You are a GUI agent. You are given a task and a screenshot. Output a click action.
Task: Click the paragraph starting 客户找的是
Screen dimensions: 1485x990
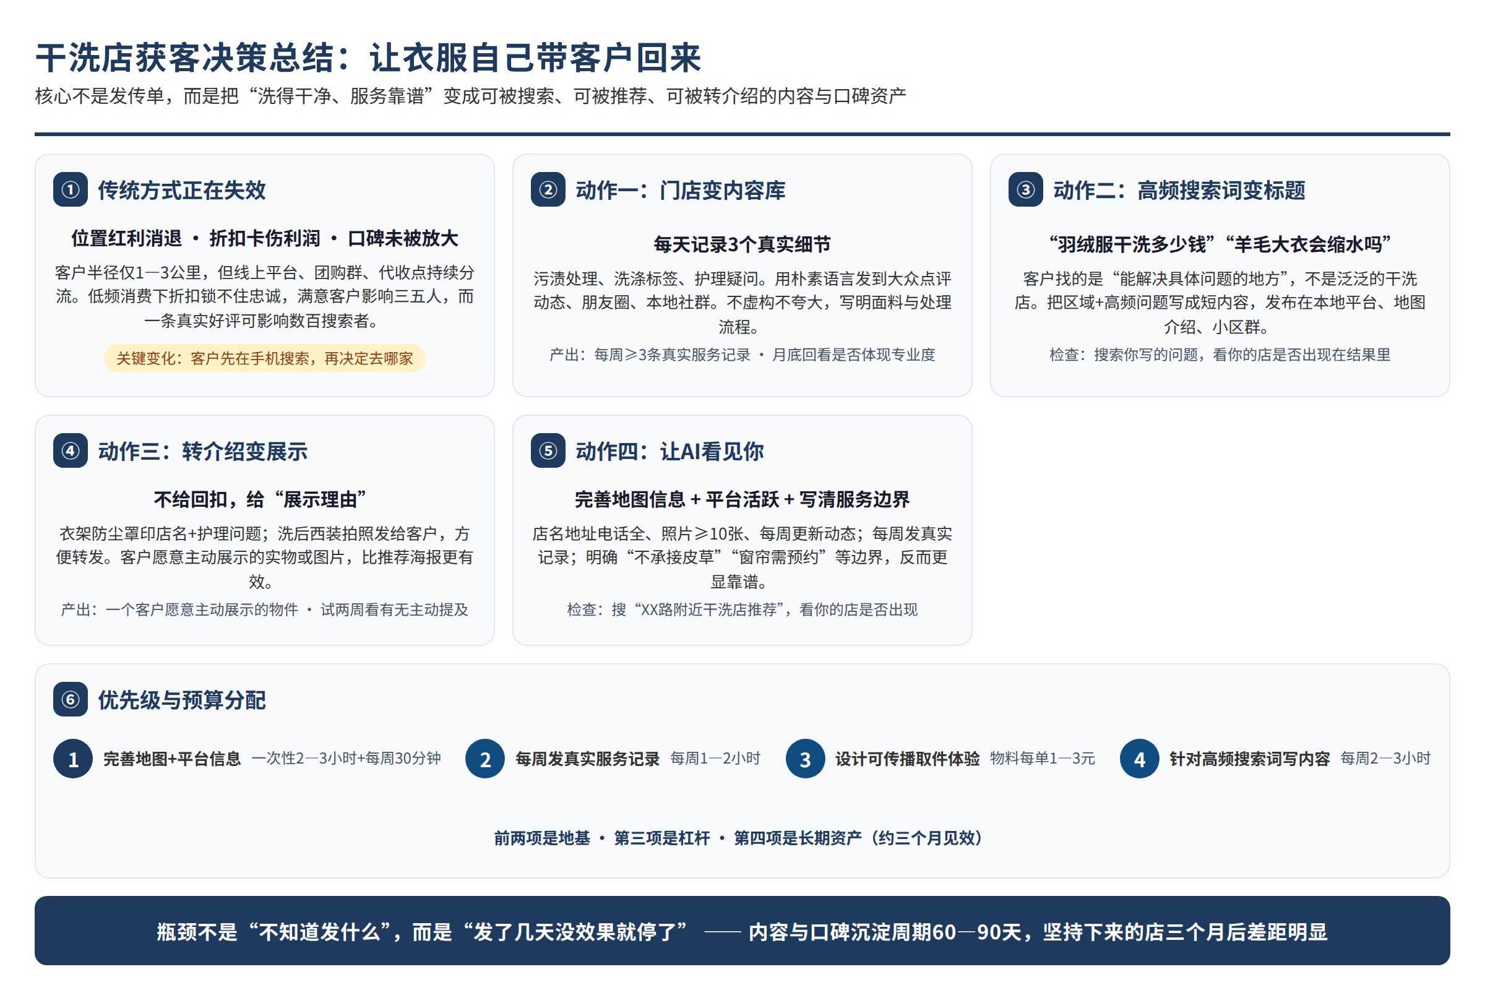click(1220, 303)
